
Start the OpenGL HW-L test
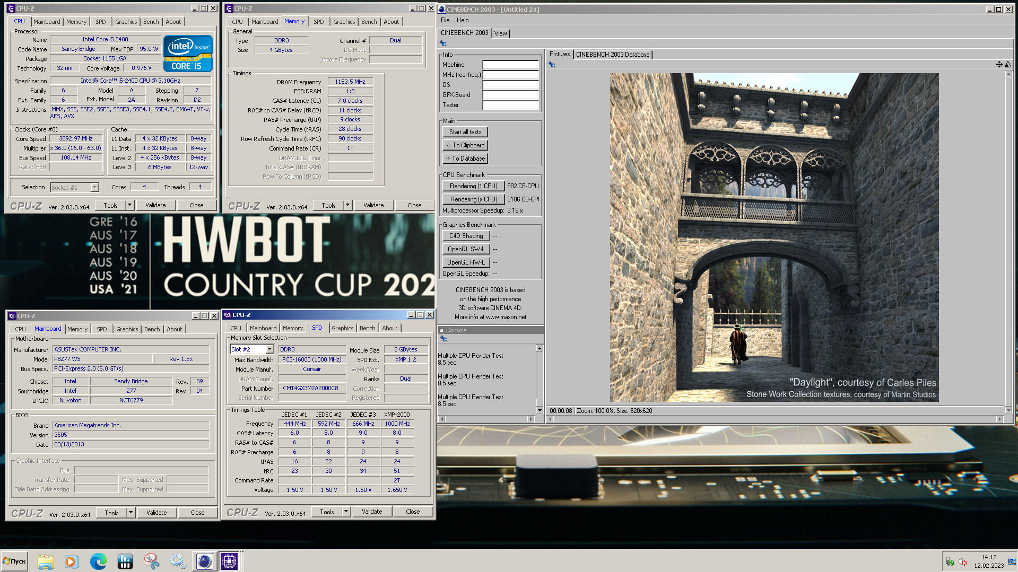(466, 262)
